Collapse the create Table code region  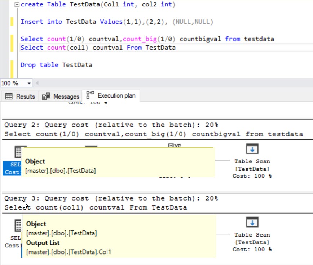click(x=17, y=5)
